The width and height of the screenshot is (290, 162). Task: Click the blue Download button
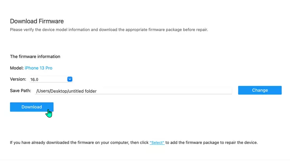[x=32, y=107]
